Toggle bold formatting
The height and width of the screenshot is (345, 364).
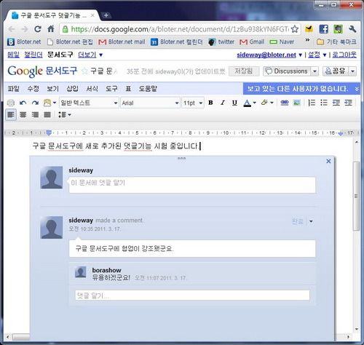click(x=210, y=103)
